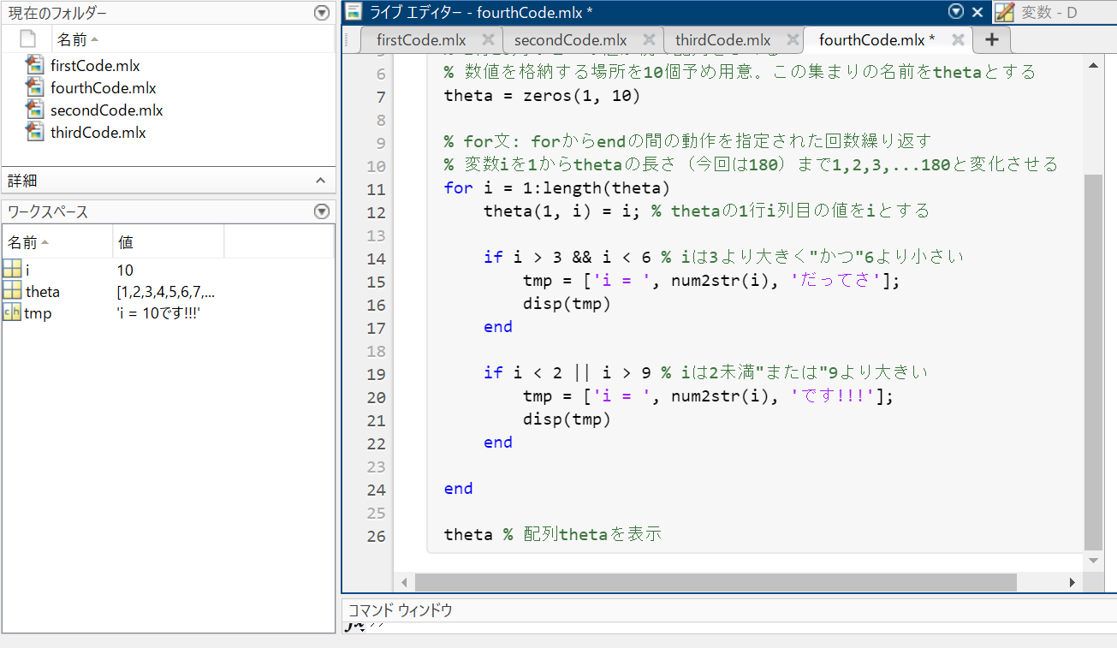Click the 変数 editor panel icon

(1005, 12)
